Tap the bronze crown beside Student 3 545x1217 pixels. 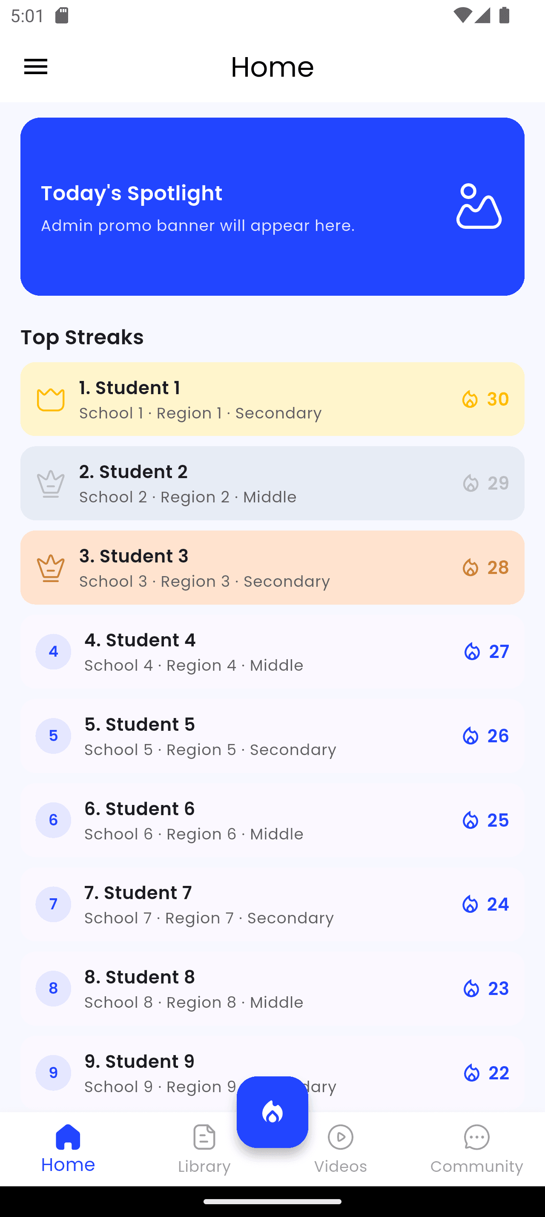click(51, 568)
